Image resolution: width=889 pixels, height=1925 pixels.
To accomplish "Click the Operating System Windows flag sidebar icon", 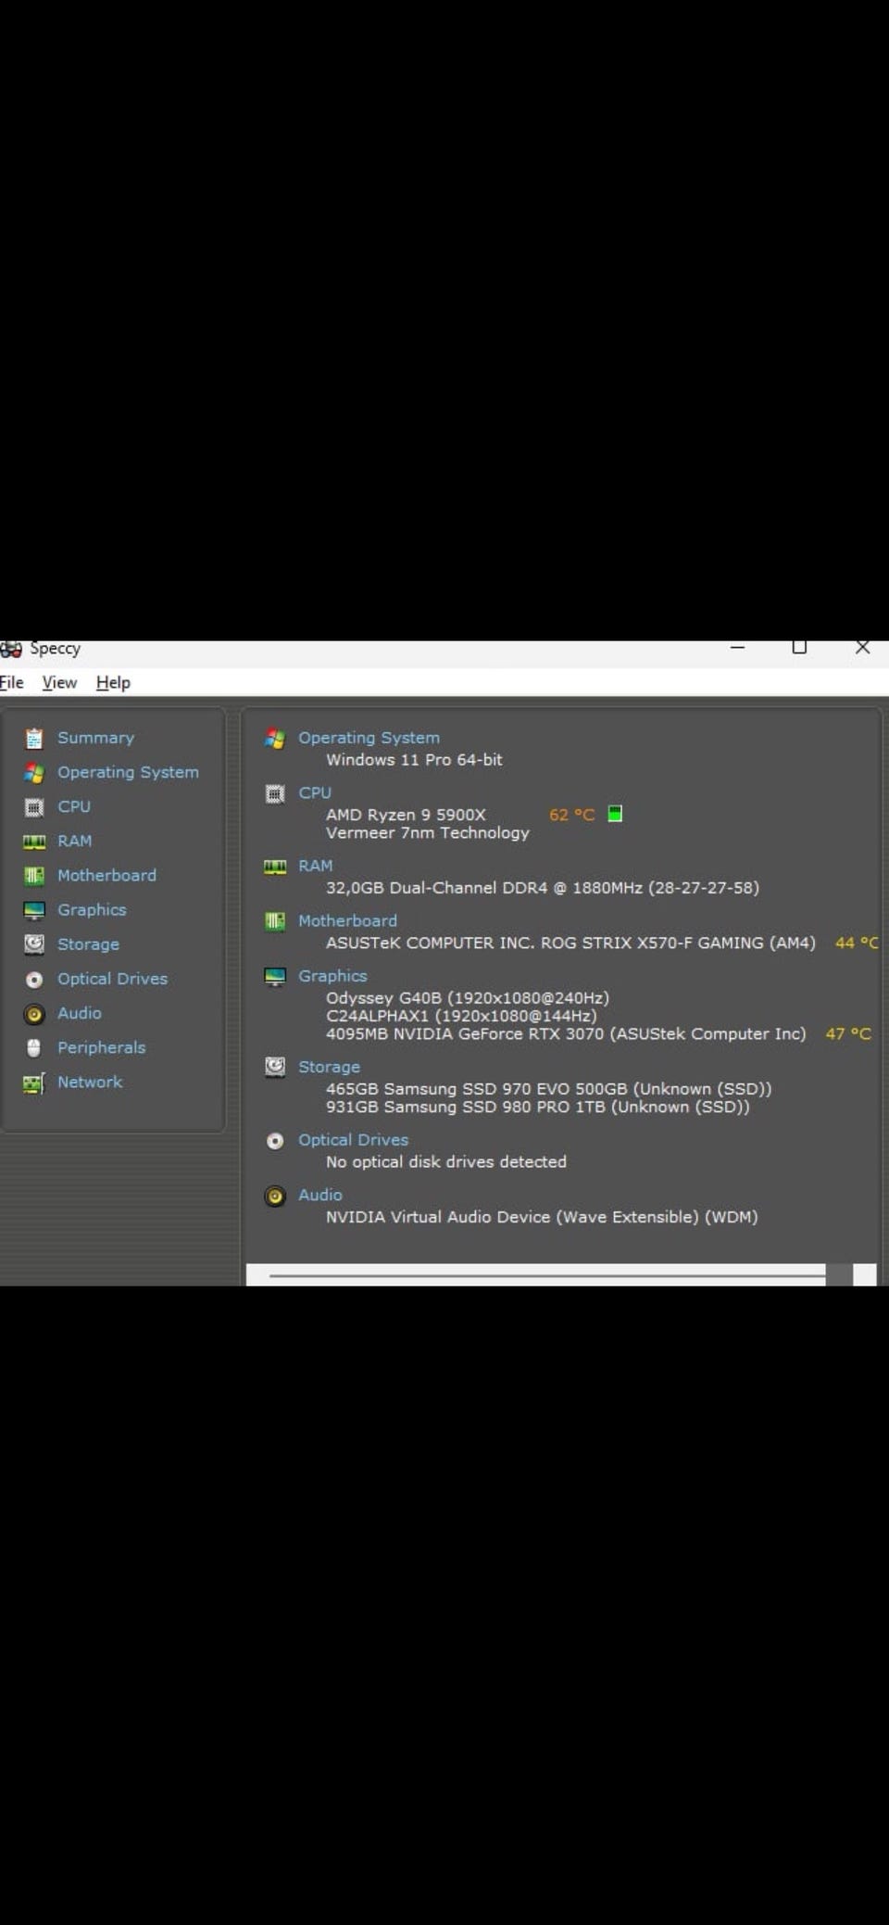I will [x=34, y=772].
